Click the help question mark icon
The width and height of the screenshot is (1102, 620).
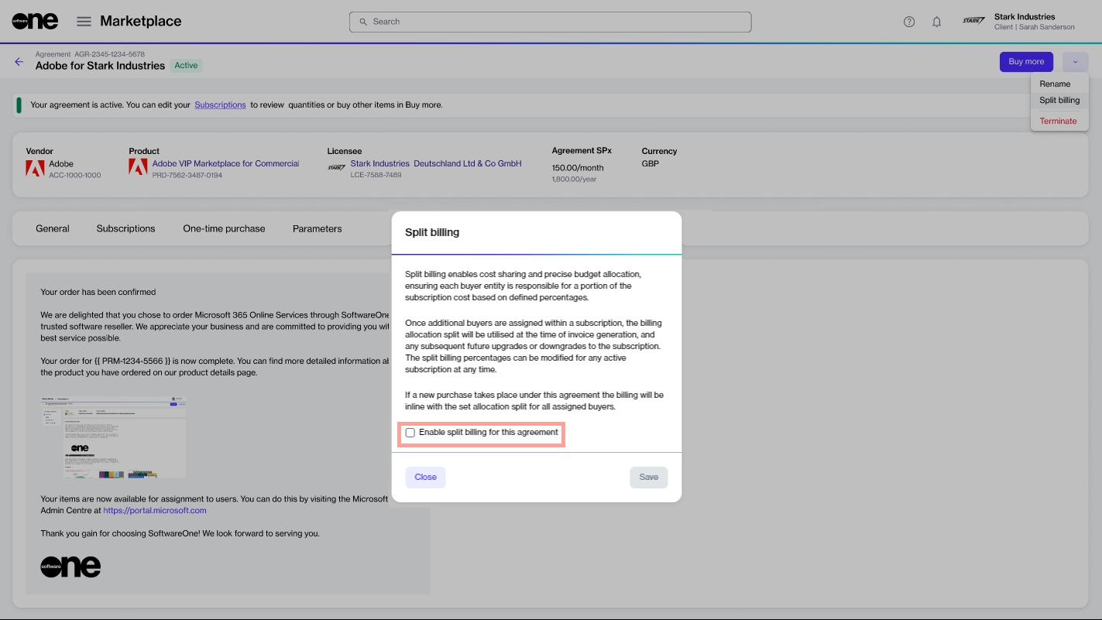(909, 22)
